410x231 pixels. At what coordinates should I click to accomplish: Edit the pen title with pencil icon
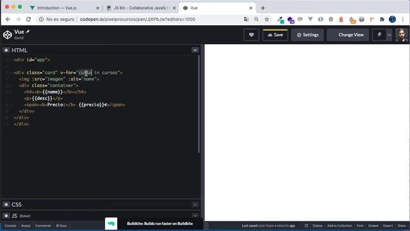pyautogui.click(x=28, y=31)
